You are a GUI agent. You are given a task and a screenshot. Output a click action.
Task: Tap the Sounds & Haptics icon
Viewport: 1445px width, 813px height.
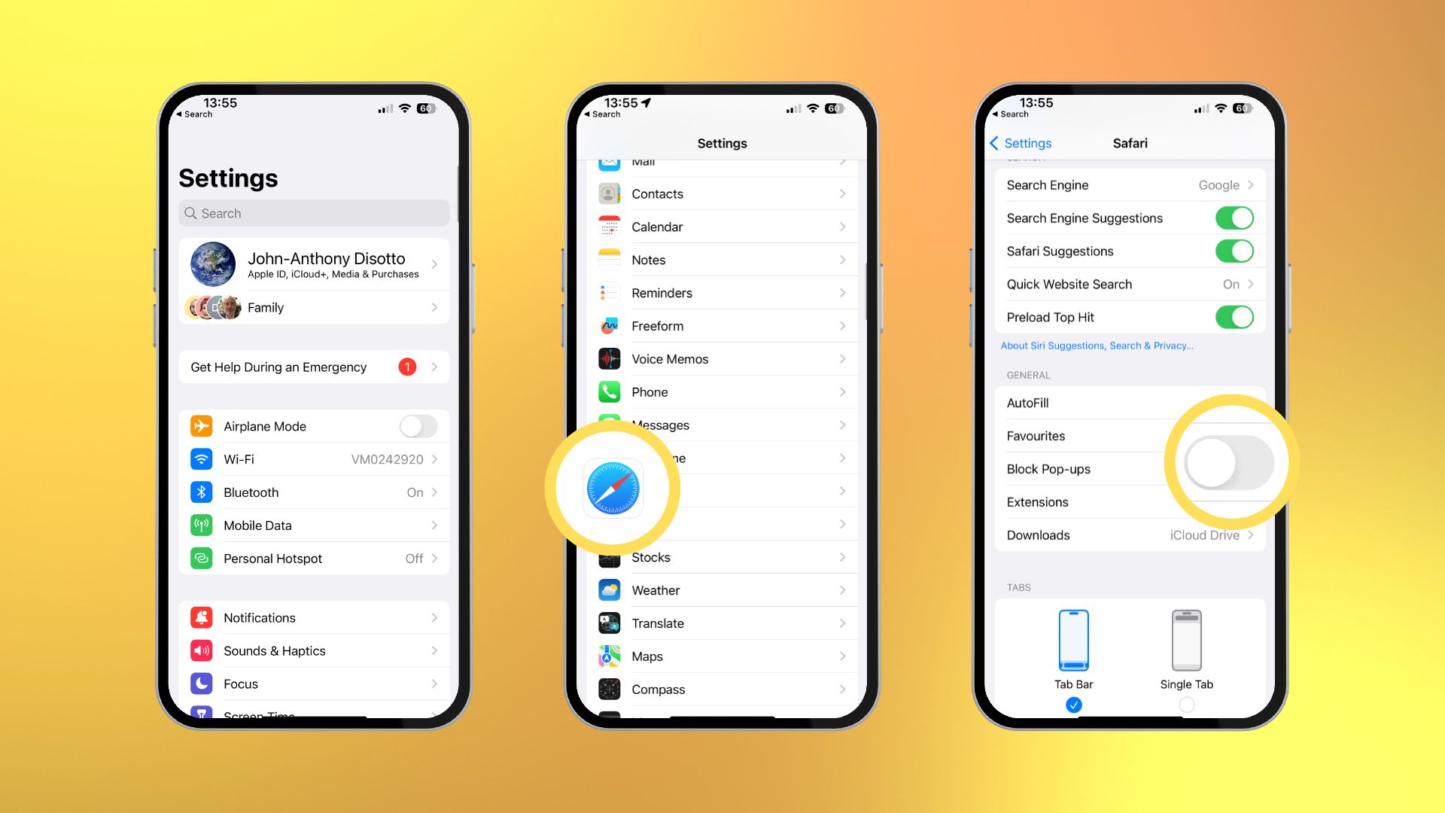202,650
